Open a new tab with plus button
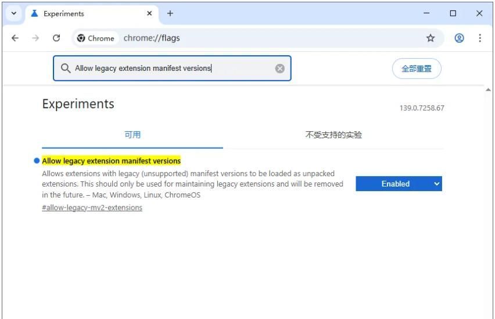Screen dimensions: 495x319 click(x=170, y=13)
